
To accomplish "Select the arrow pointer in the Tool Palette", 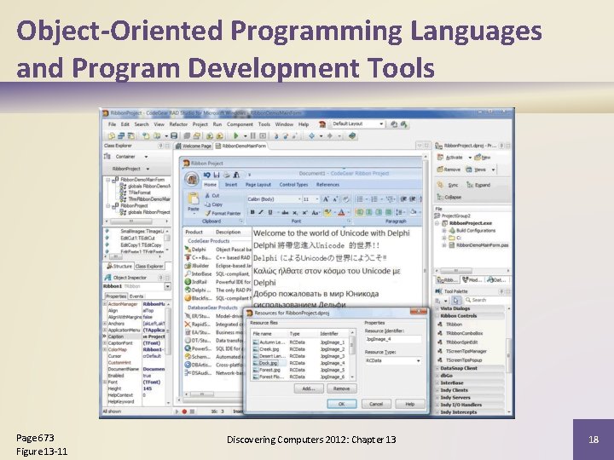I will 455,301.
